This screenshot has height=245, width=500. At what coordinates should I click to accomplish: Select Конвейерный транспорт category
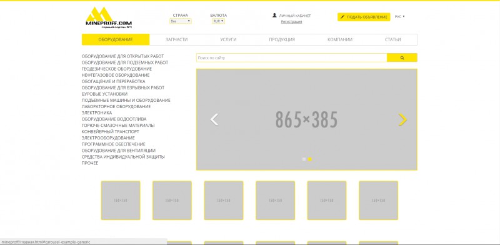click(x=111, y=131)
